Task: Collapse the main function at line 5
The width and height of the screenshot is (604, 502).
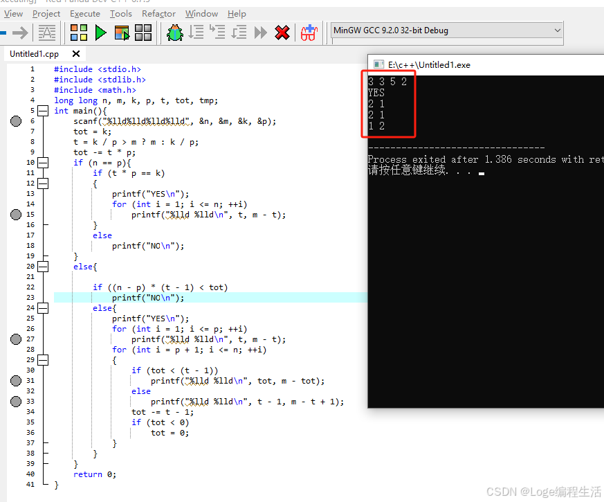Action: pos(43,111)
